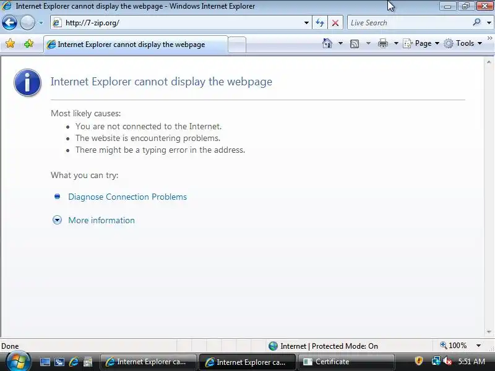Run search with the magnifier icon
Screen dimensions: 495x371
coord(476,22)
